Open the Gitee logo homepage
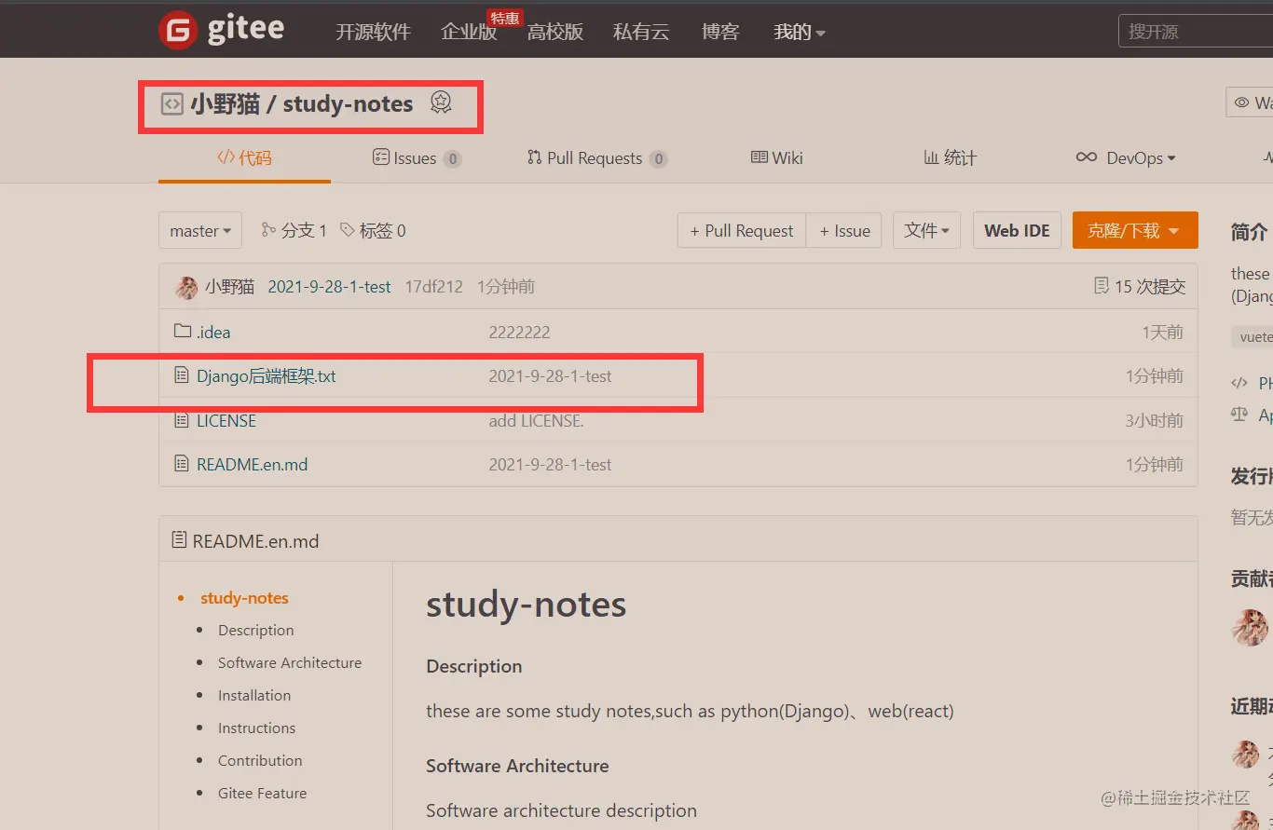The width and height of the screenshot is (1273, 830). click(x=222, y=30)
